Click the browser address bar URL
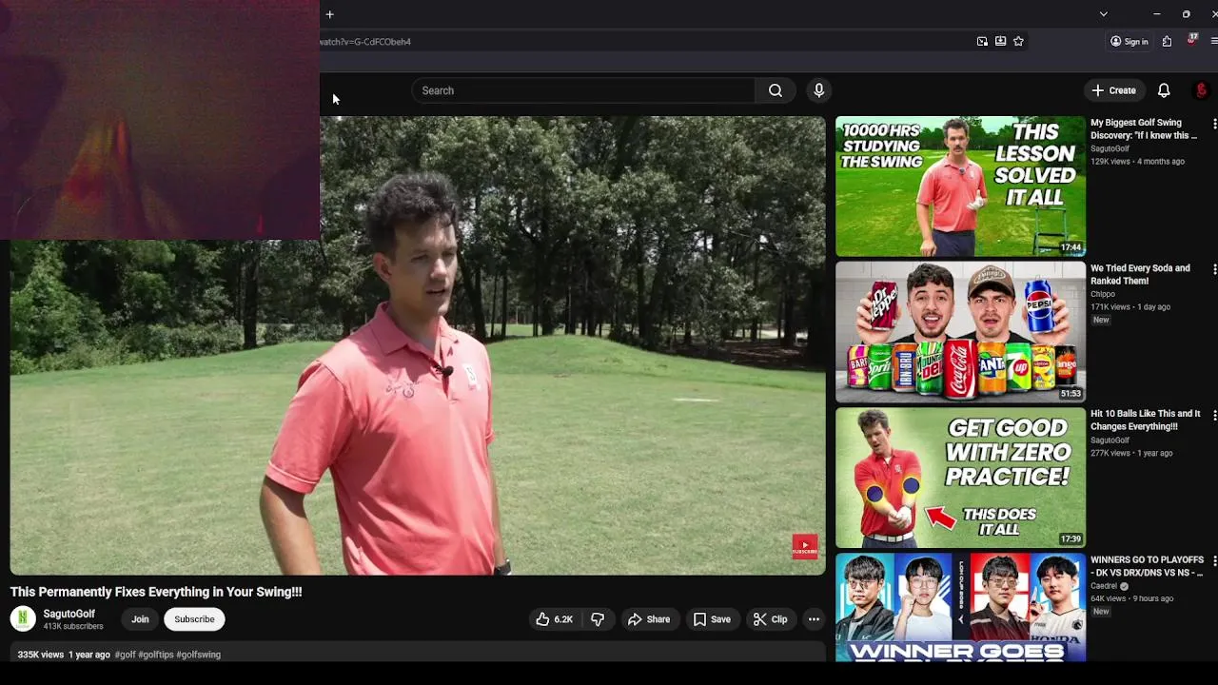 (365, 42)
